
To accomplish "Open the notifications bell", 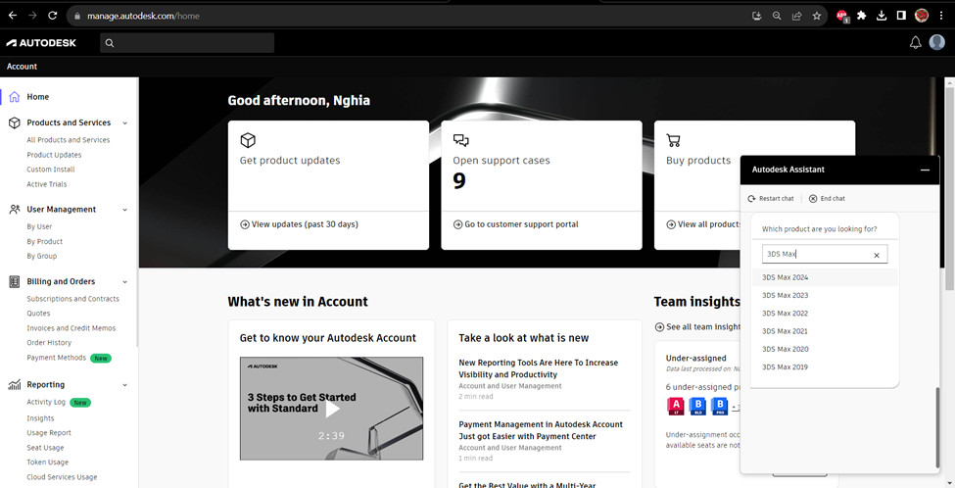I will pyautogui.click(x=915, y=43).
